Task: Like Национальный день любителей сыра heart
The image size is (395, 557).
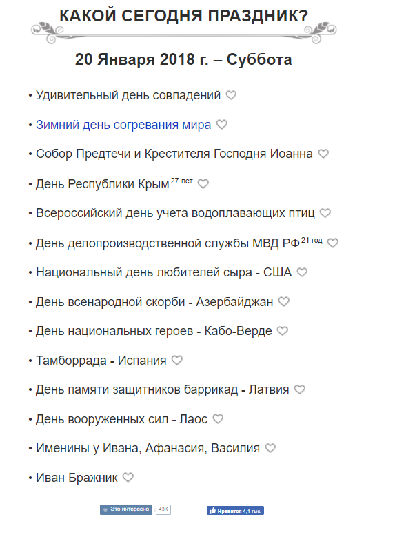Action: coord(303,272)
